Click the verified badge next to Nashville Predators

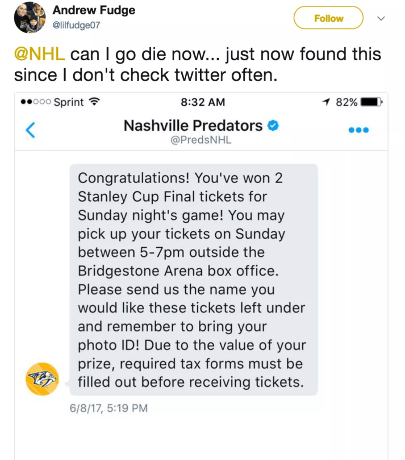coord(273,125)
